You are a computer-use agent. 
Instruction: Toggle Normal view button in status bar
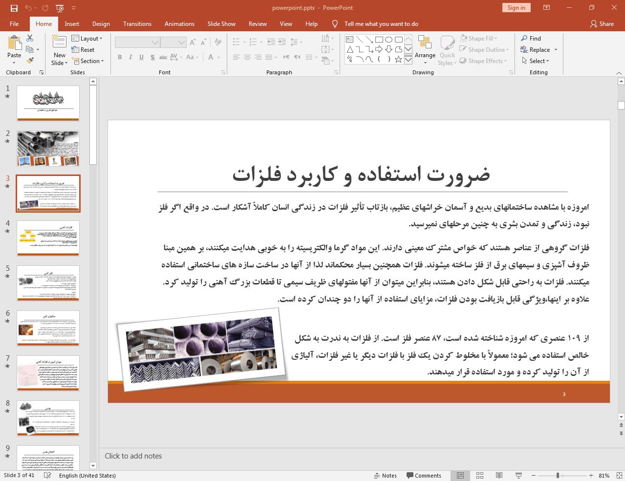[460, 476]
